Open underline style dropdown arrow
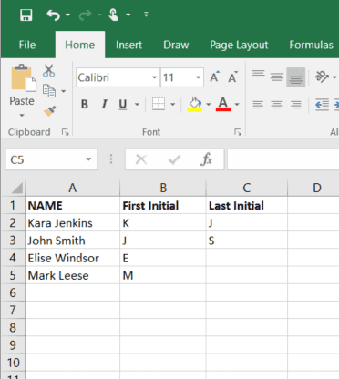This screenshot has height=379, width=339. pos(137,105)
